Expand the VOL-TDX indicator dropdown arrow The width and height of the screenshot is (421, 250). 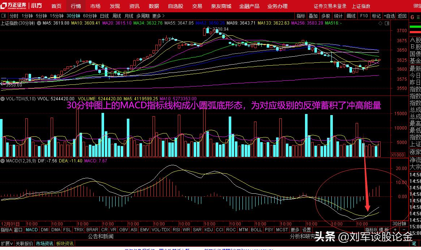pos(3,99)
